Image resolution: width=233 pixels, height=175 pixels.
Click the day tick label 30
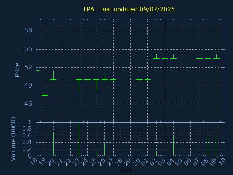point(137,162)
